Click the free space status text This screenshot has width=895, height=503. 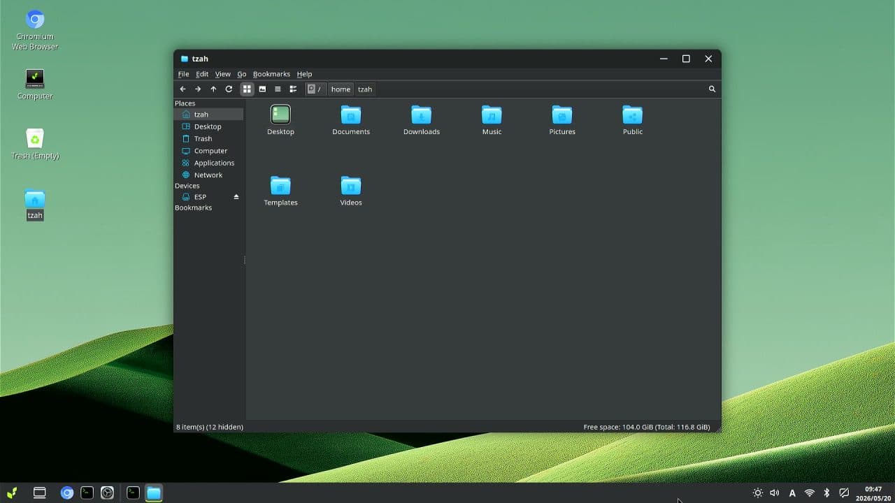click(x=647, y=427)
